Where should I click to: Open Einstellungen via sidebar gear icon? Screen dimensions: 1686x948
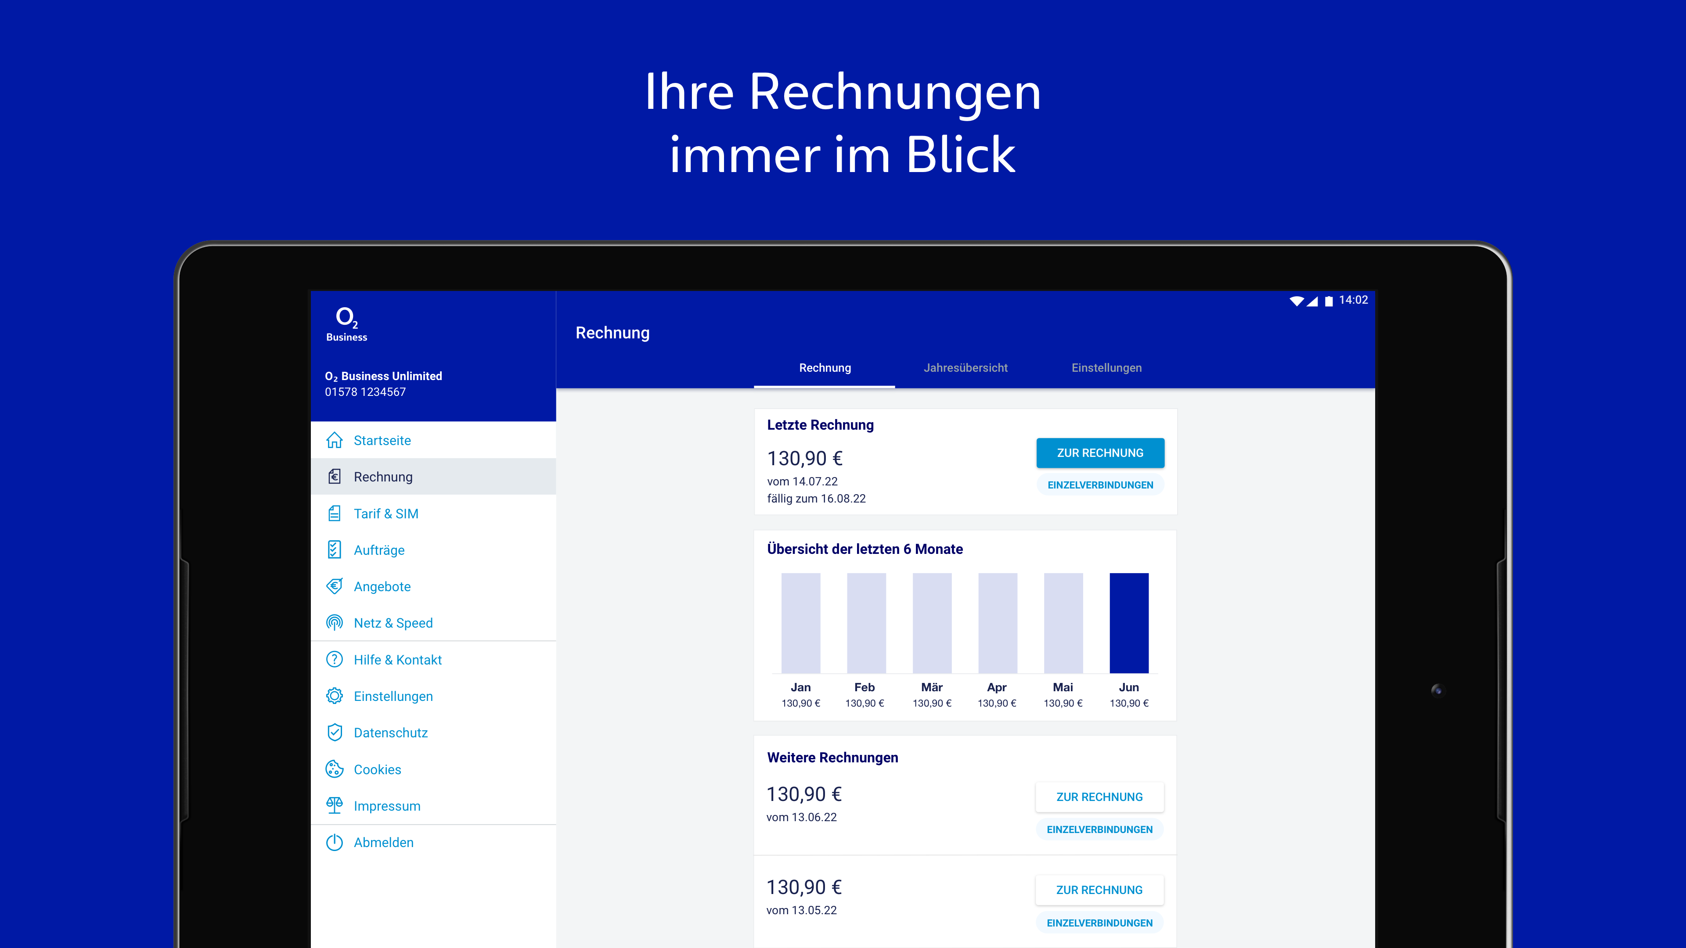(335, 696)
